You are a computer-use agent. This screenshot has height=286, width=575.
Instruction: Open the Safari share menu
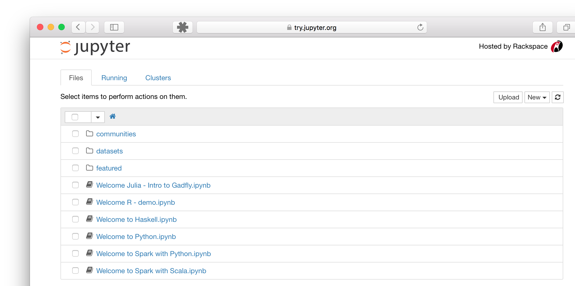543,27
